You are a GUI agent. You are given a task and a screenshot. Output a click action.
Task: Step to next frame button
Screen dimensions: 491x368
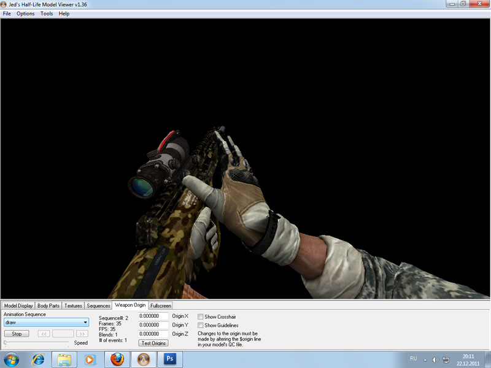82,334
